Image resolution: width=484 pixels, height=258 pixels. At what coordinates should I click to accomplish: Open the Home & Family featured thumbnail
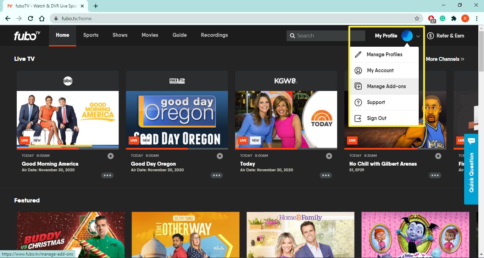(300, 235)
